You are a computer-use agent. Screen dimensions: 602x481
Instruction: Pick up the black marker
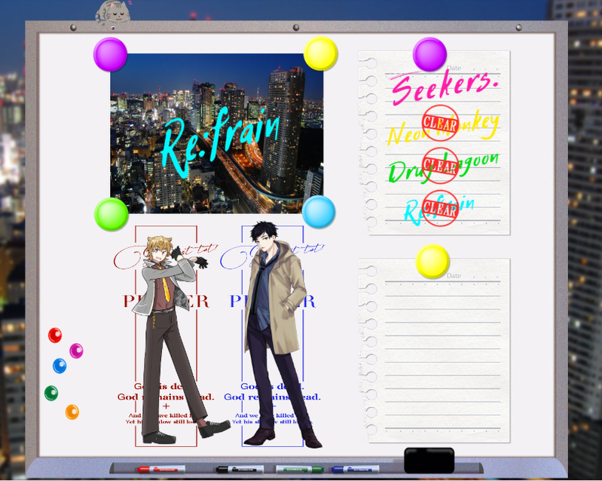coord(240,469)
